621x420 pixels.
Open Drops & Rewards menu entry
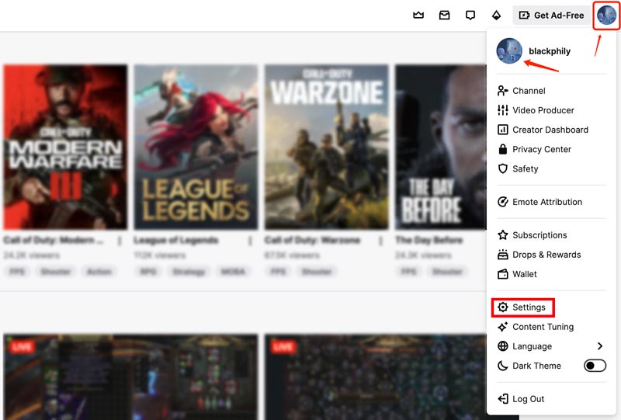[551, 255]
